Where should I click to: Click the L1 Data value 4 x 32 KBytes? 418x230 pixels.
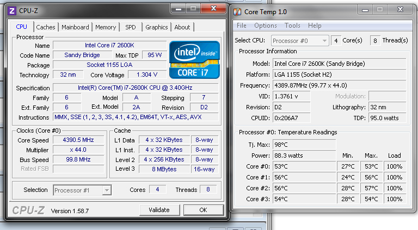(x=164, y=140)
